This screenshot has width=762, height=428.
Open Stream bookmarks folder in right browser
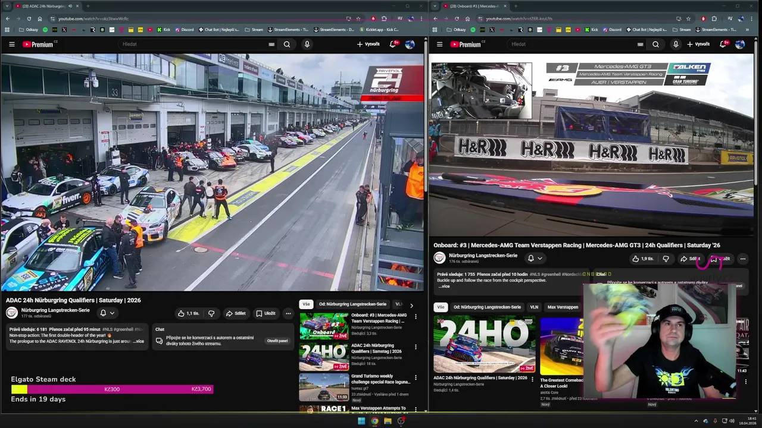tap(681, 30)
